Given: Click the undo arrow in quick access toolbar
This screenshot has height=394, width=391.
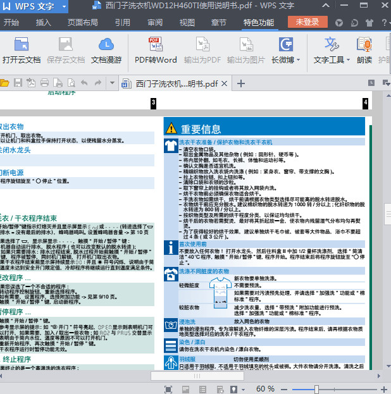Looking at the screenshot, I should pos(83,83).
